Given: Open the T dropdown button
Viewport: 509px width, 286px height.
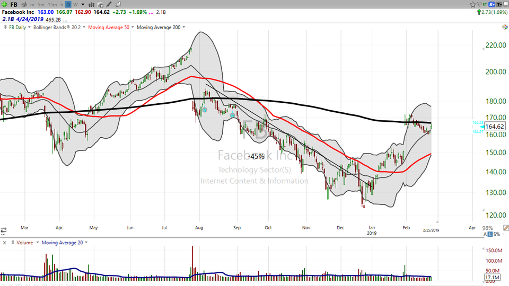Looking at the screenshot, I should tap(499, 5).
